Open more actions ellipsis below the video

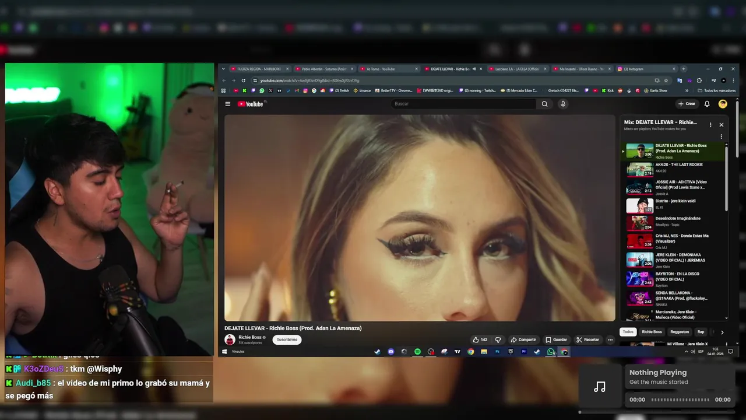610,339
